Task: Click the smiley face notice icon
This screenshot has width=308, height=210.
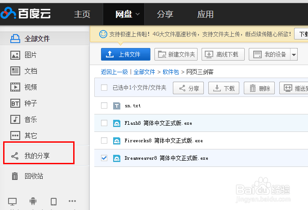Action: pos(103,34)
